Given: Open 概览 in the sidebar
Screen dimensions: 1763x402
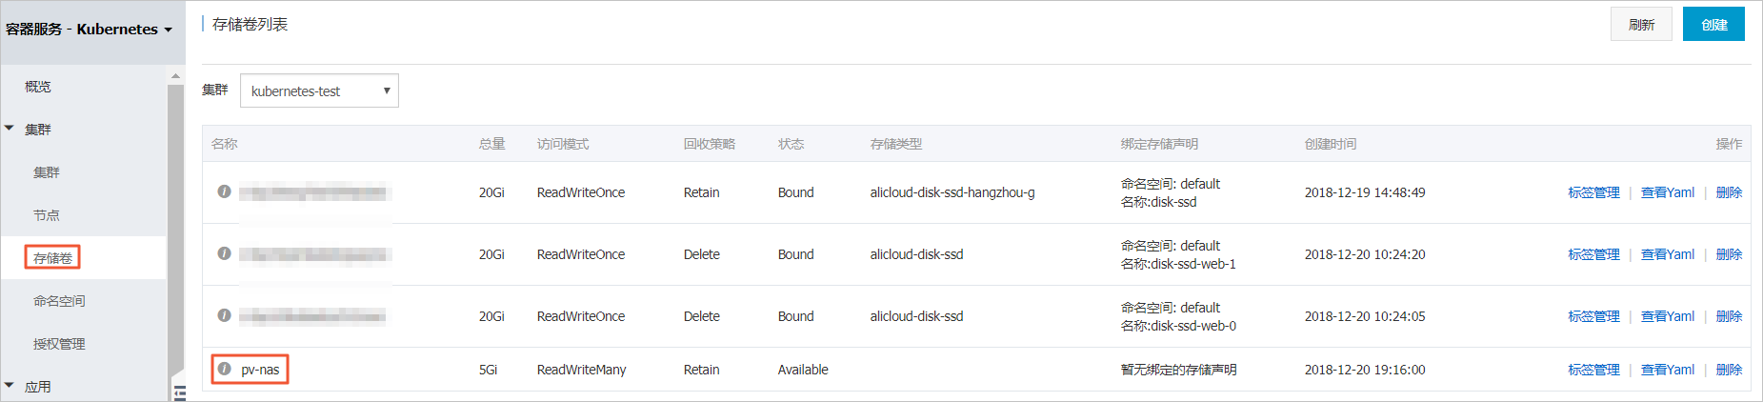Looking at the screenshot, I should click(38, 87).
